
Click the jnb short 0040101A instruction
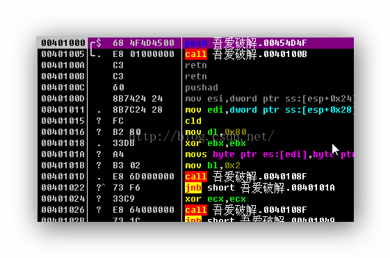tap(260, 188)
